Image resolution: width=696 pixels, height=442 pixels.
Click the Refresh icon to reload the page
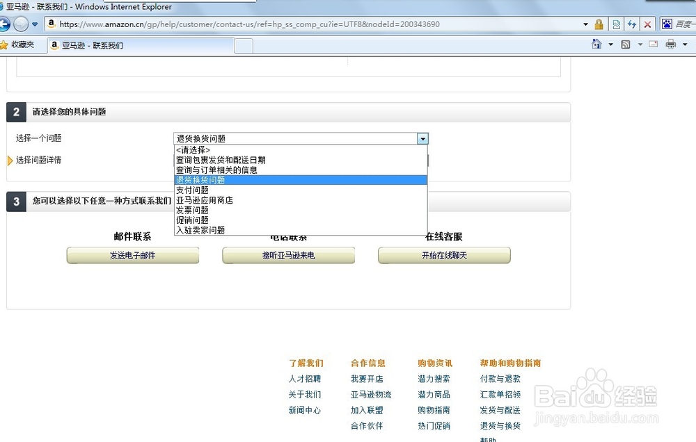coord(631,24)
